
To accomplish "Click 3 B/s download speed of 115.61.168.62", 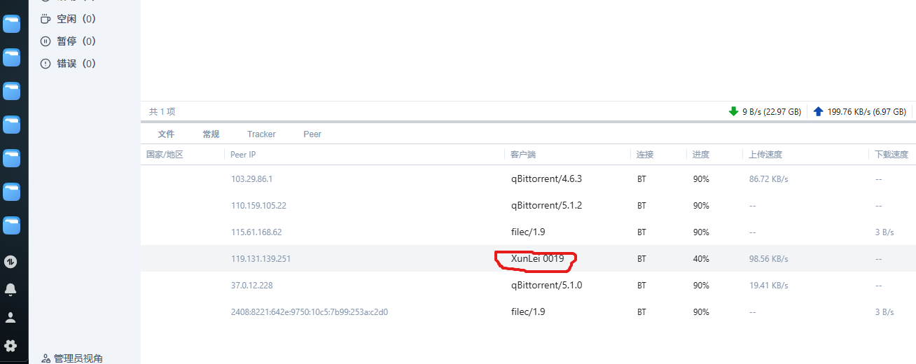I will (884, 232).
